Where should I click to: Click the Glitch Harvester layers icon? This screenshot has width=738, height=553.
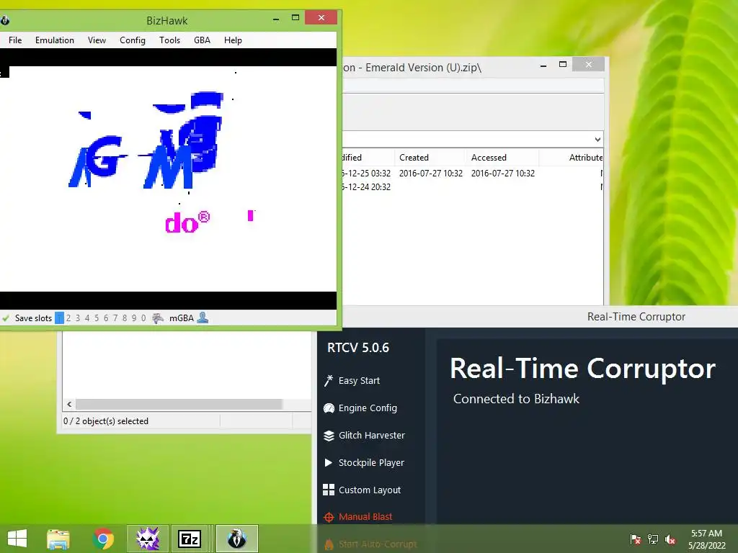pos(329,436)
